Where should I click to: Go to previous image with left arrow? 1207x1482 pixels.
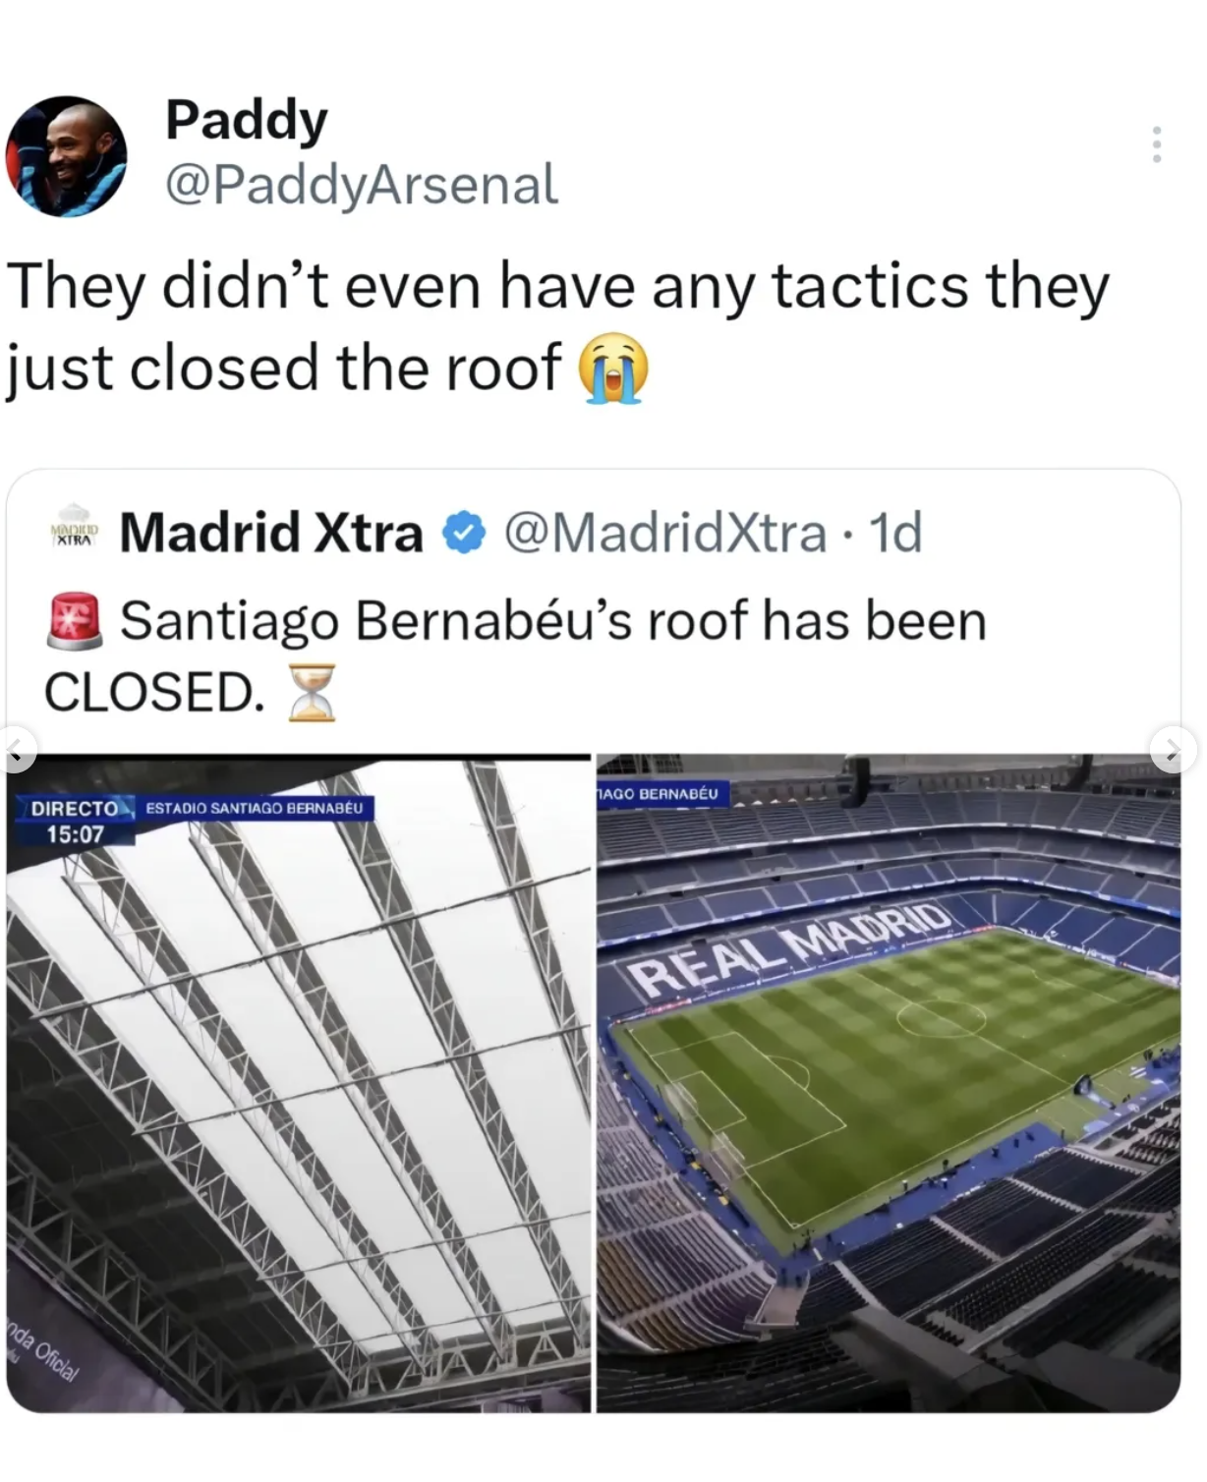(15, 754)
